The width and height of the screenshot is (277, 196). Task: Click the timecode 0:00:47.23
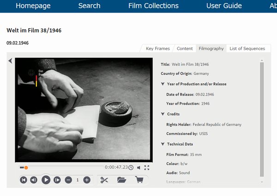point(116,167)
